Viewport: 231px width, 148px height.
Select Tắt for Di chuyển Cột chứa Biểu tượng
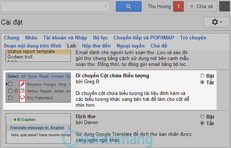[x=202, y=82]
